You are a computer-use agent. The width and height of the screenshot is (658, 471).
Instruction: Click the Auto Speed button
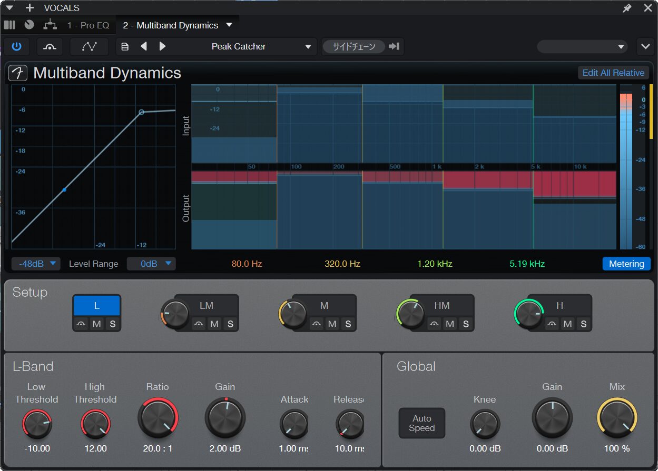tap(421, 423)
